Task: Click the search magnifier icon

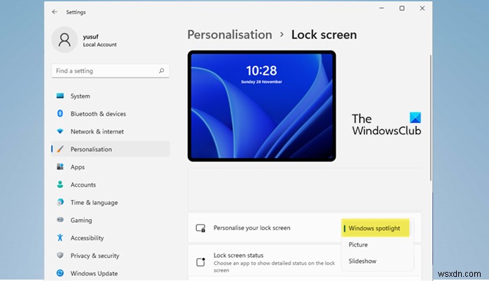Action: [x=161, y=71]
